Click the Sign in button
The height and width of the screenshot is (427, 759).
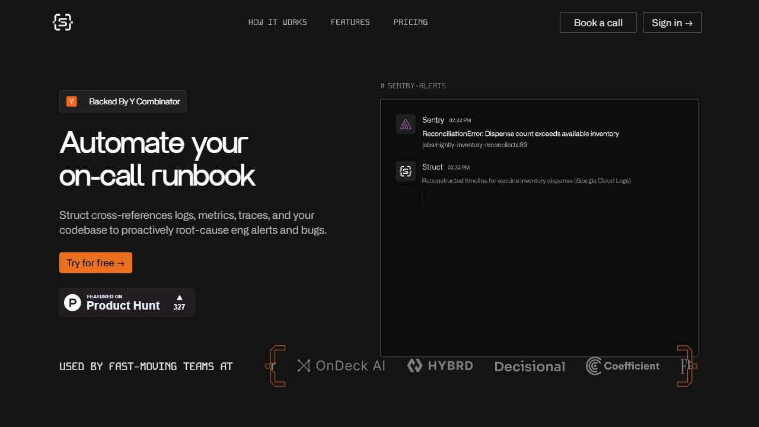[x=672, y=23]
